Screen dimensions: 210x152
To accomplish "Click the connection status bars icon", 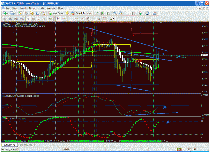I will click(x=180, y=149).
